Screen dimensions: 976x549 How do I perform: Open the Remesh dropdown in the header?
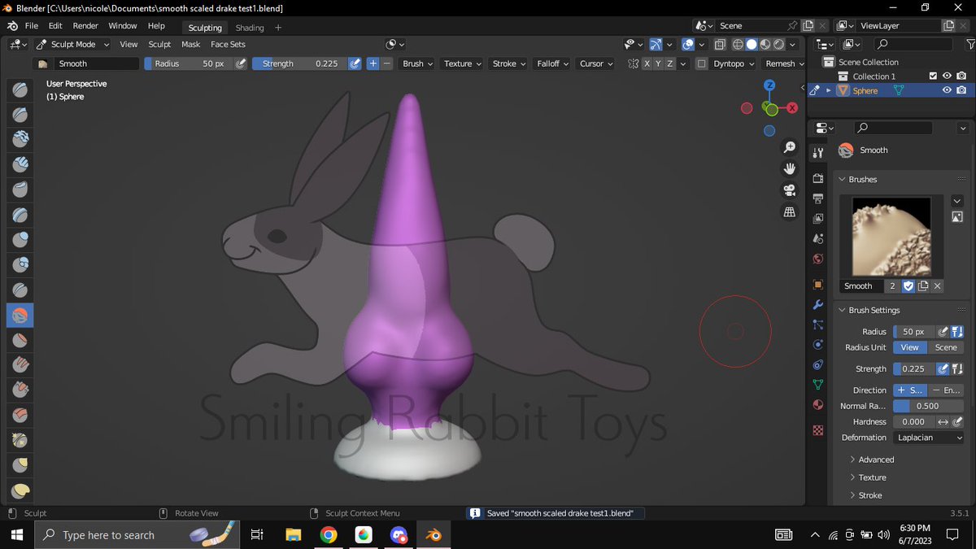(x=783, y=63)
